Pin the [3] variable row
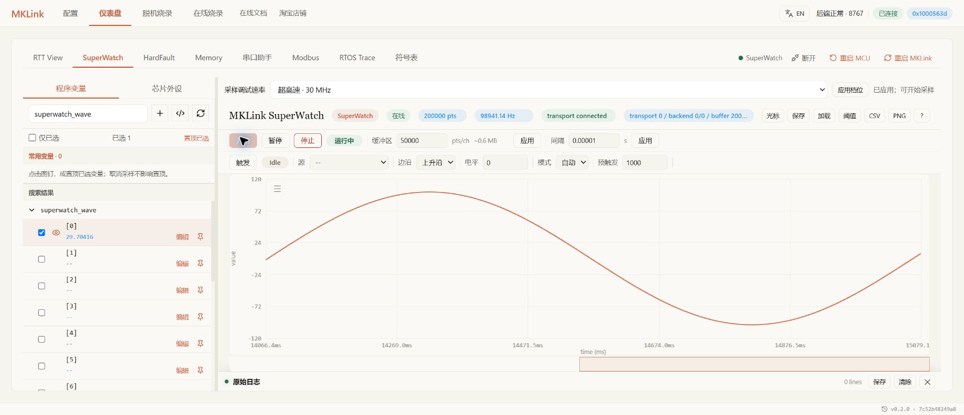 pyautogui.click(x=200, y=317)
